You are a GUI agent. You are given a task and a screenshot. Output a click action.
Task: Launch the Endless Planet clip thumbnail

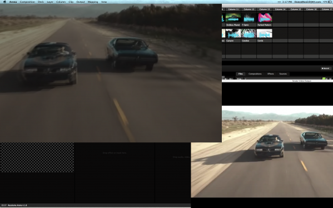233,18
